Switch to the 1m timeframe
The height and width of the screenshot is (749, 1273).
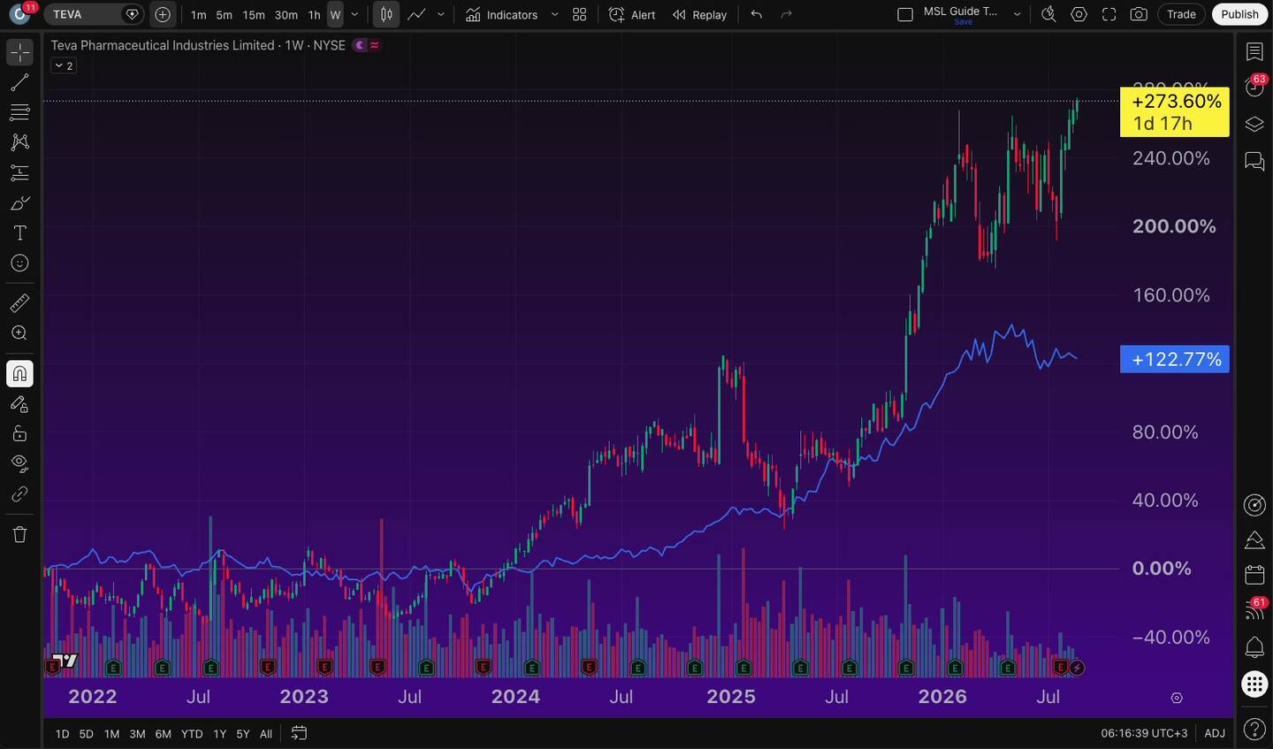tap(199, 15)
